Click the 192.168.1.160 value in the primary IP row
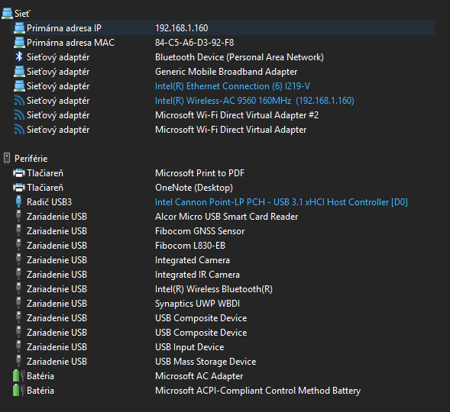 pos(182,28)
